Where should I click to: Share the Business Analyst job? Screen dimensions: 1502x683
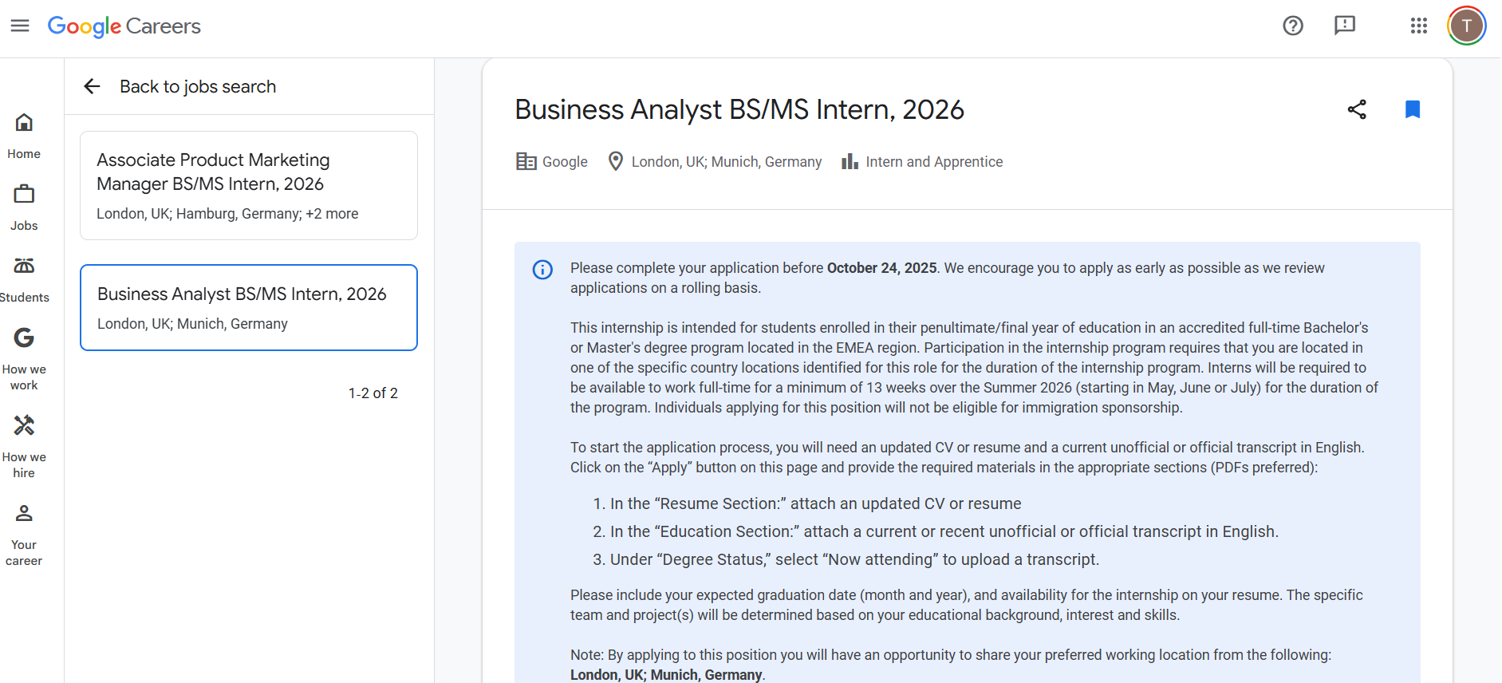pyautogui.click(x=1357, y=109)
